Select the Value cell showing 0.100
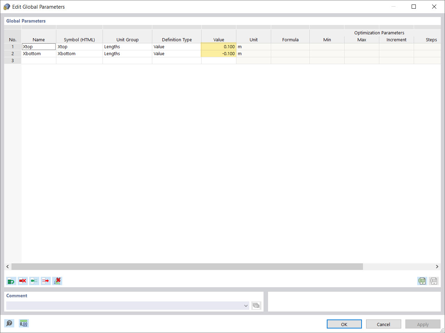Viewport: 445px width, 333px height. point(218,46)
